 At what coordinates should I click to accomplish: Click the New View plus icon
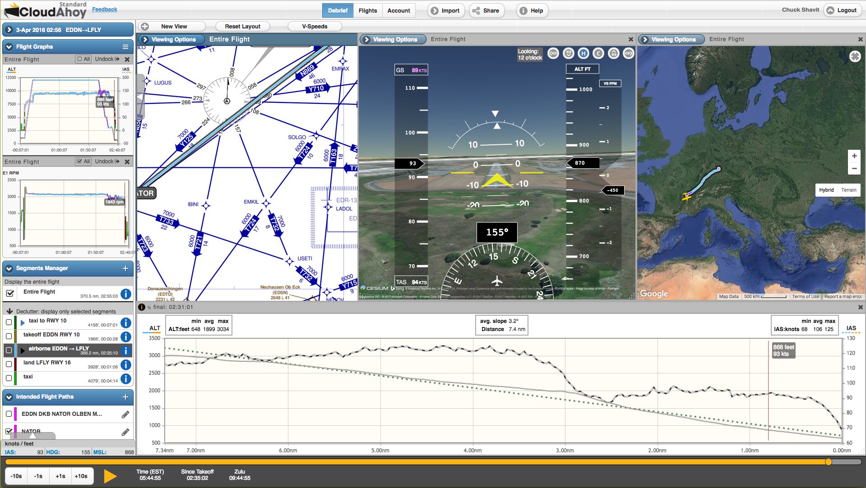pyautogui.click(x=144, y=26)
